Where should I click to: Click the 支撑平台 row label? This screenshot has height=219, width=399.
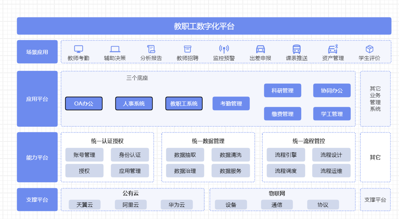37,200
